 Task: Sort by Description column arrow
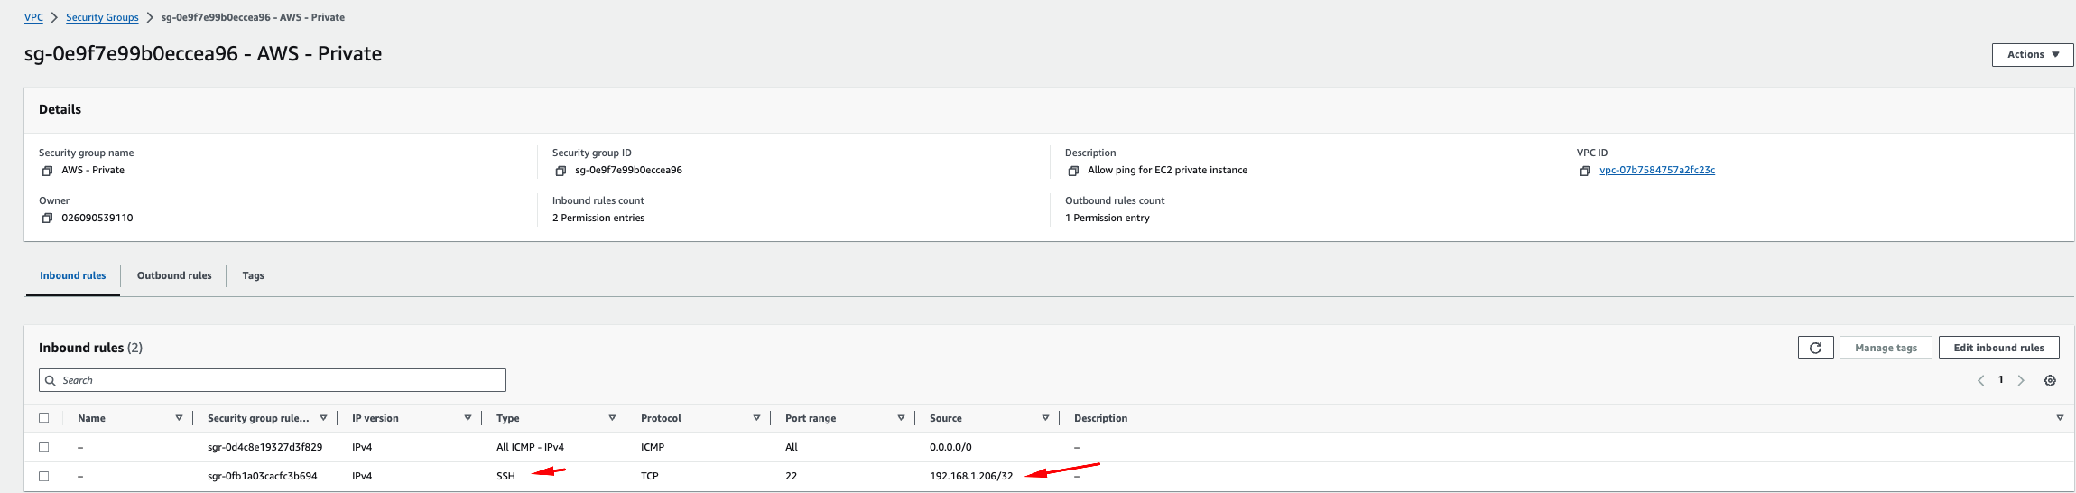click(2060, 418)
